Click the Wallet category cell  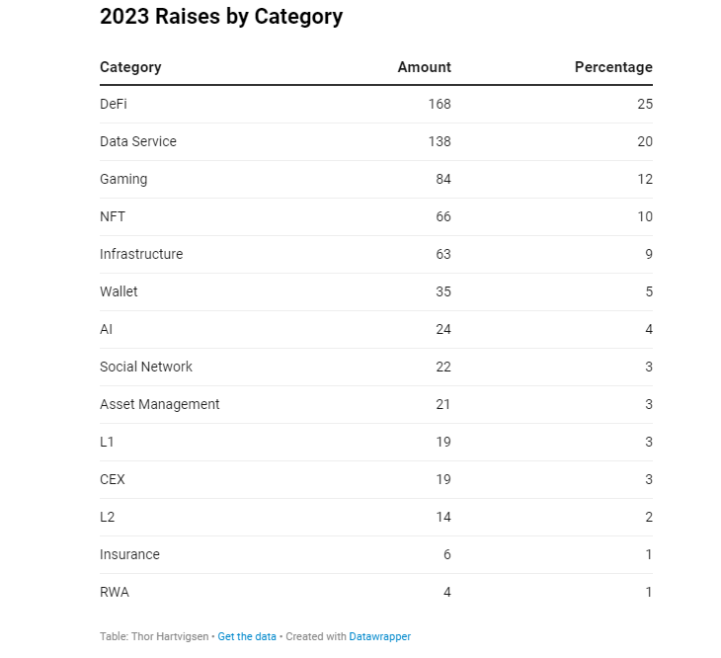119,291
